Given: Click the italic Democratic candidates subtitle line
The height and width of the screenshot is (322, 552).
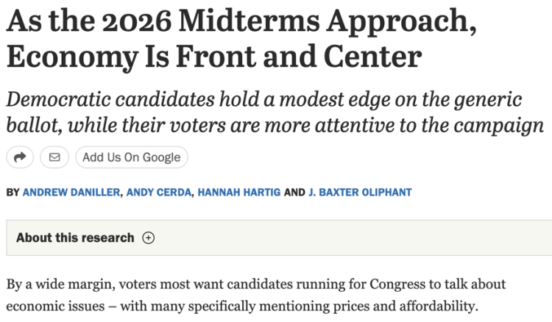Looking at the screenshot, I should [264, 100].
